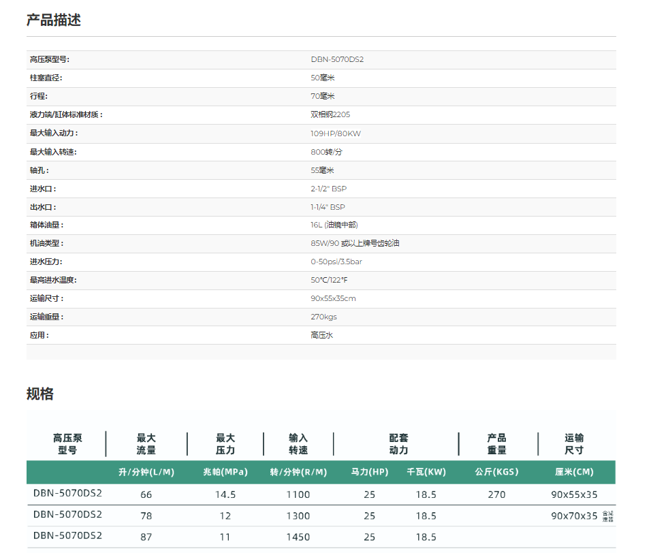
Task: Select the 16L (油镜中部) oil capacity text
Action: pyautogui.click(x=334, y=225)
